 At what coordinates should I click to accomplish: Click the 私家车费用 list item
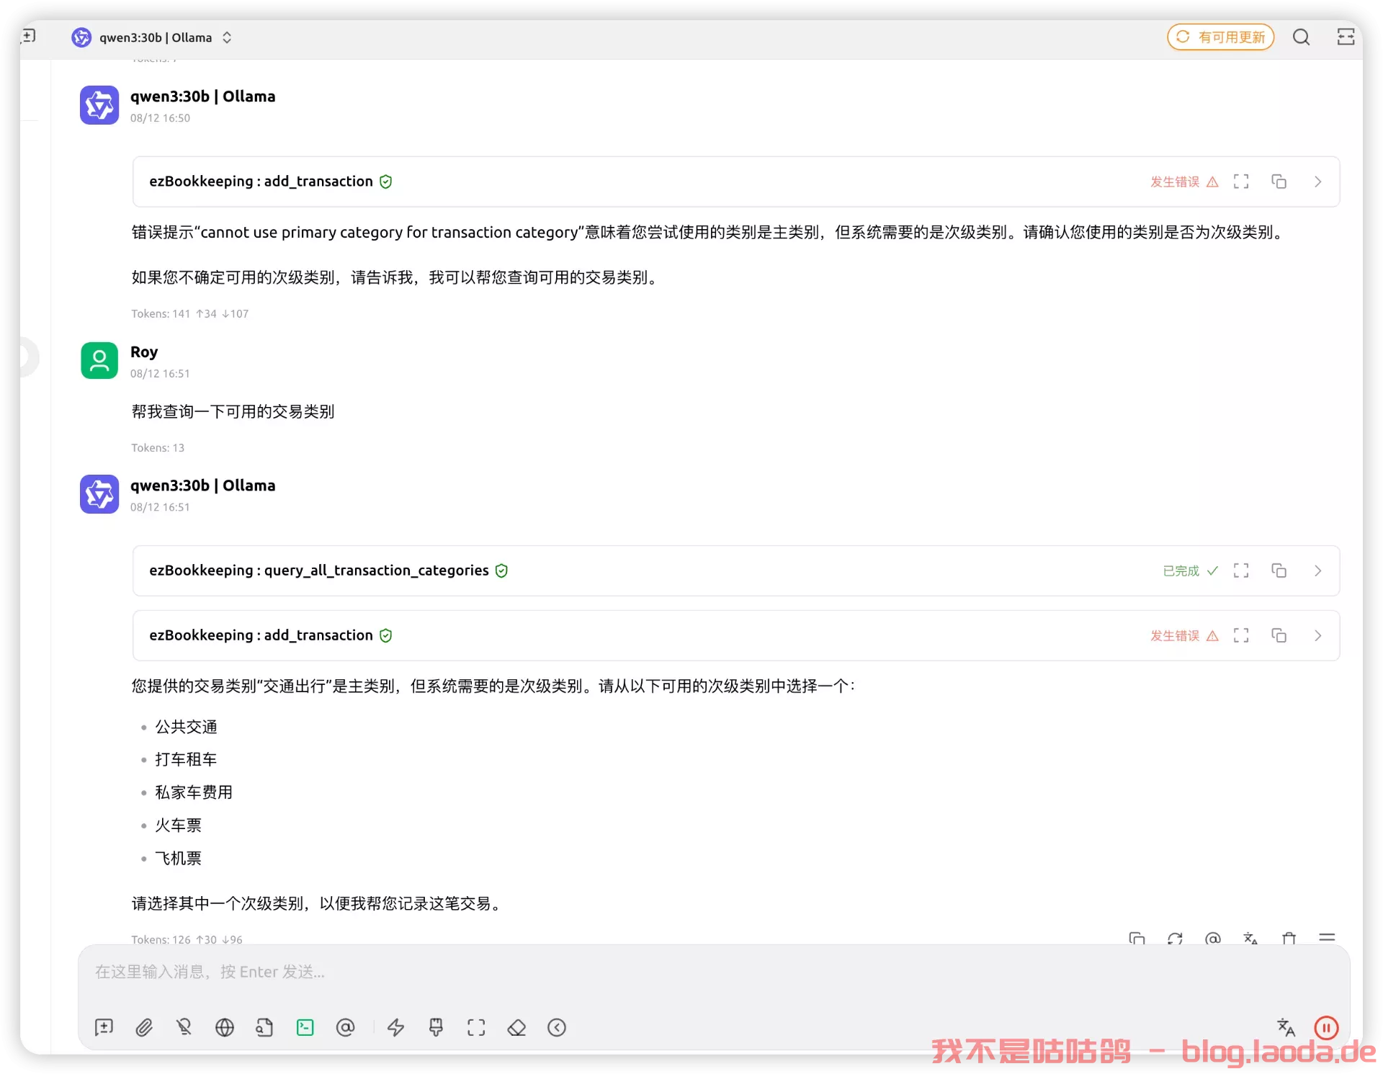pos(194,793)
